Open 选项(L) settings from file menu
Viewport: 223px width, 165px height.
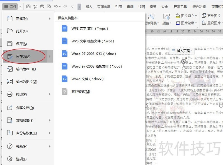coord(28,159)
